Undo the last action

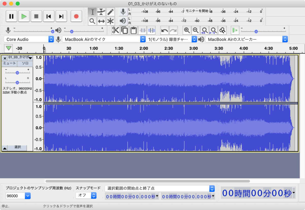click(x=164, y=30)
